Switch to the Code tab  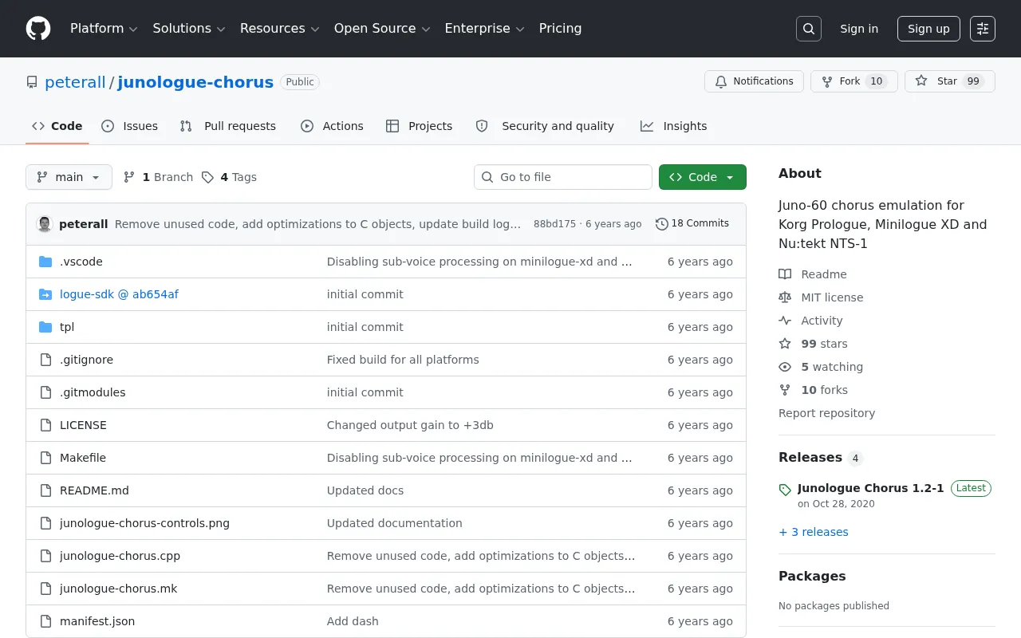(x=57, y=126)
